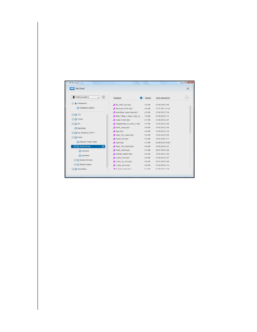Screen dimensions: 257x332
Task: Click the folder icon of uploaded
Action: pos(80,155)
